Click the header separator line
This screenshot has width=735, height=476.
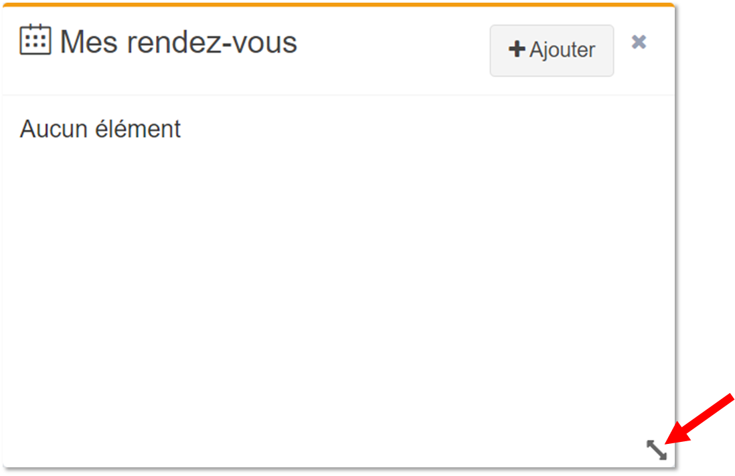339,95
